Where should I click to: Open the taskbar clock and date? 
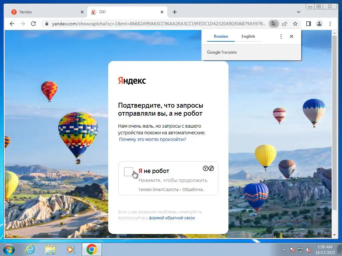tap(325, 250)
